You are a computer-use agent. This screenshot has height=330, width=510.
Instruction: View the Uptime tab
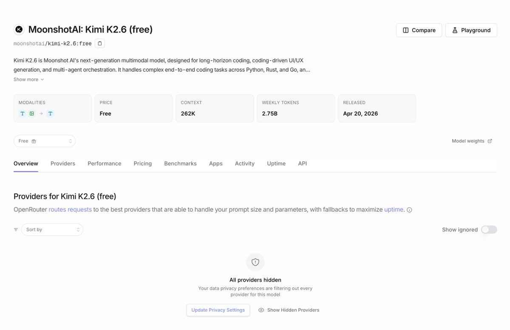[x=276, y=163]
